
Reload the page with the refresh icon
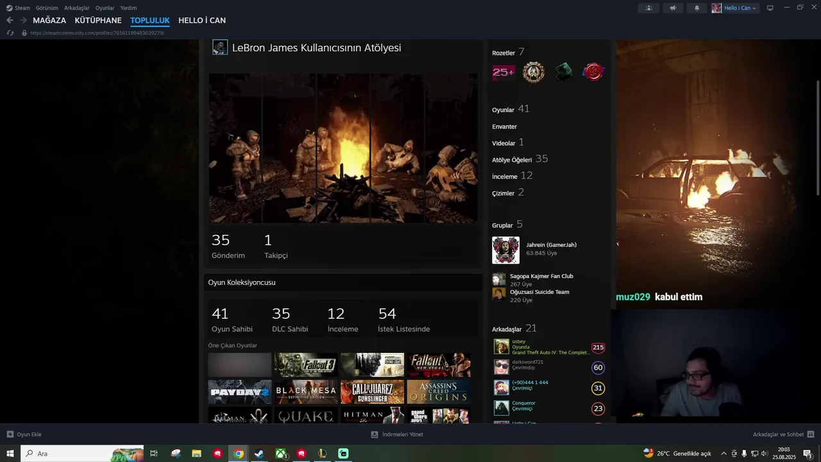(10, 33)
